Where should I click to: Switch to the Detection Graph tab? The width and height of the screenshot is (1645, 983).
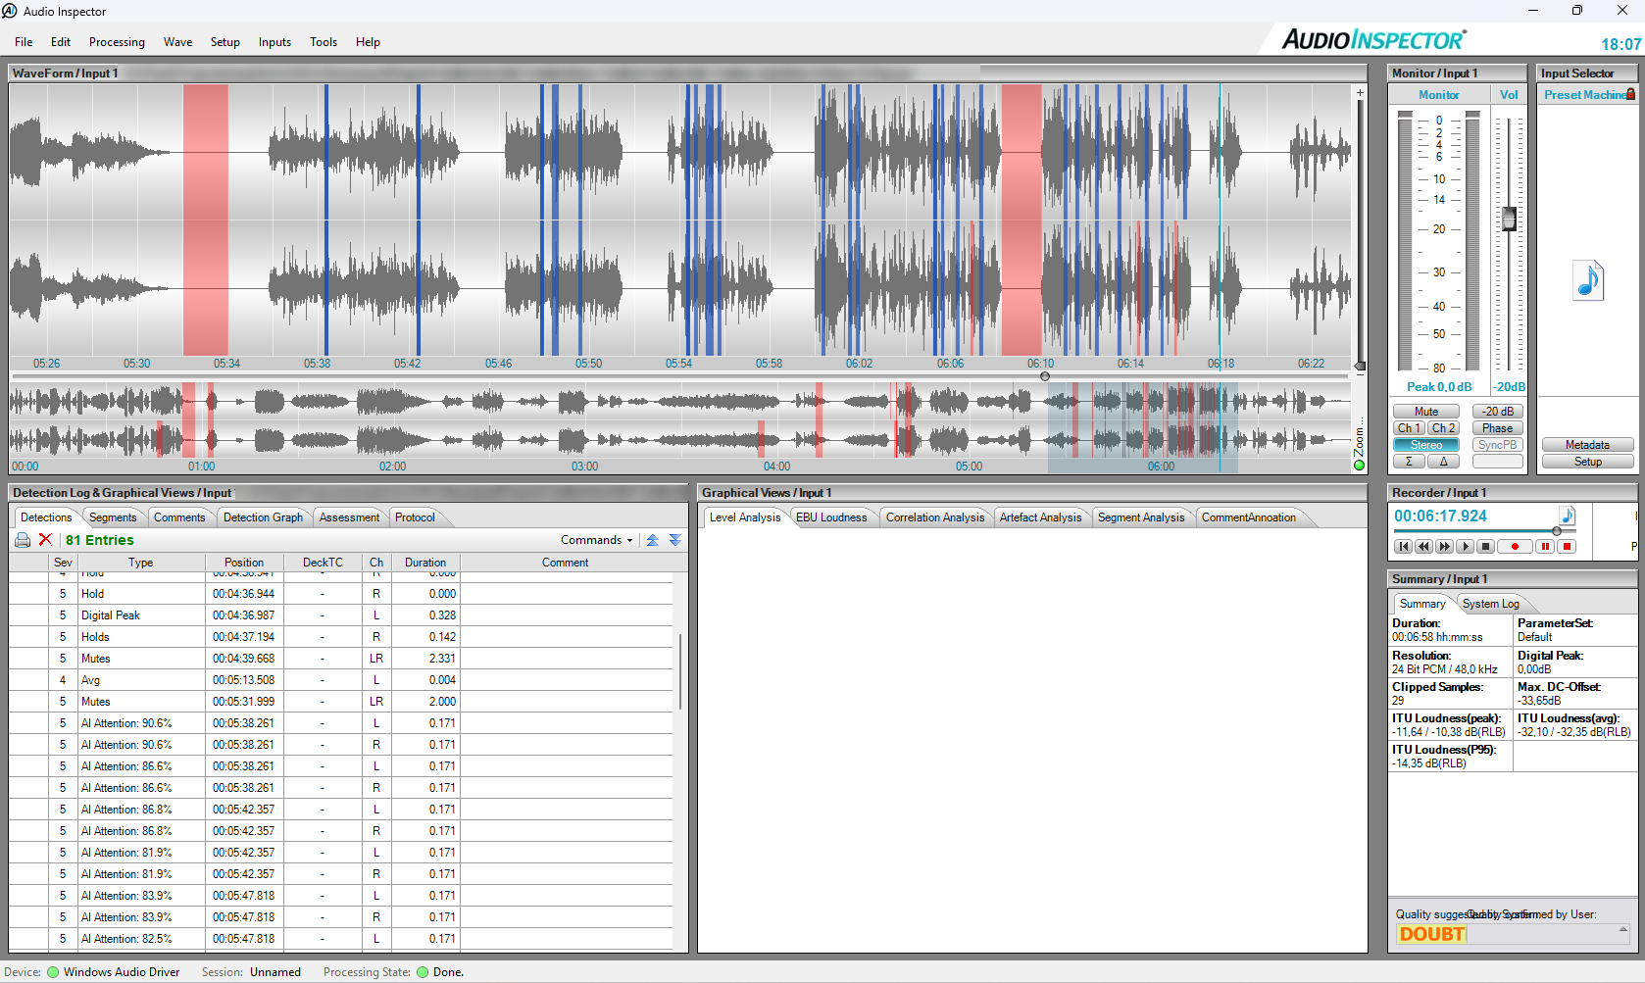[263, 517]
